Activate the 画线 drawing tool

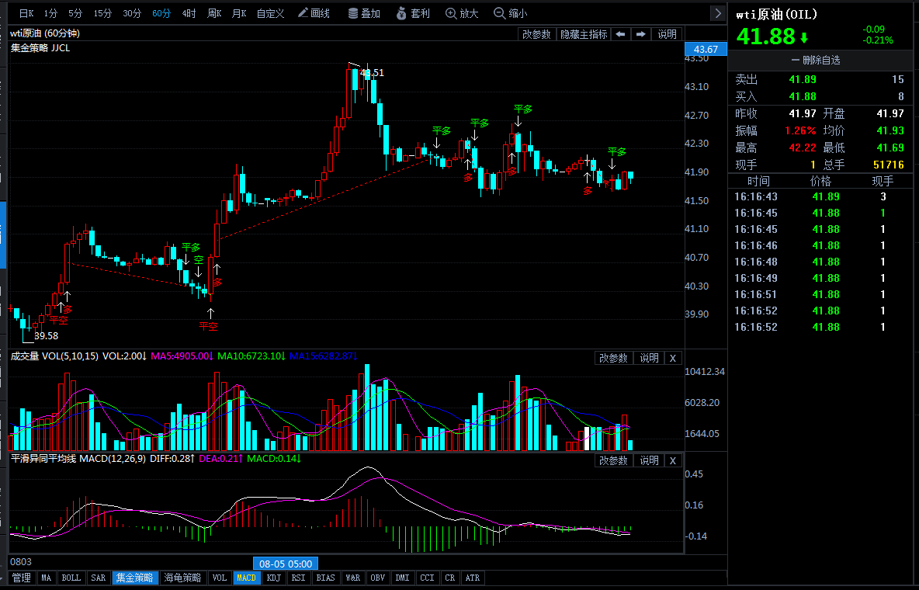(314, 13)
